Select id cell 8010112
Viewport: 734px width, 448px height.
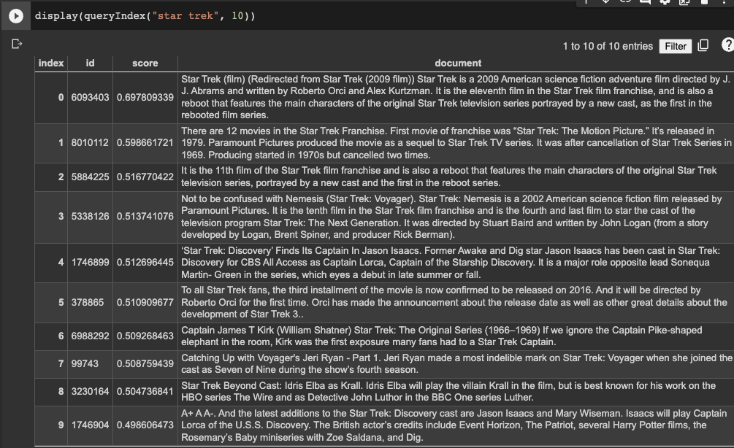pyautogui.click(x=90, y=142)
